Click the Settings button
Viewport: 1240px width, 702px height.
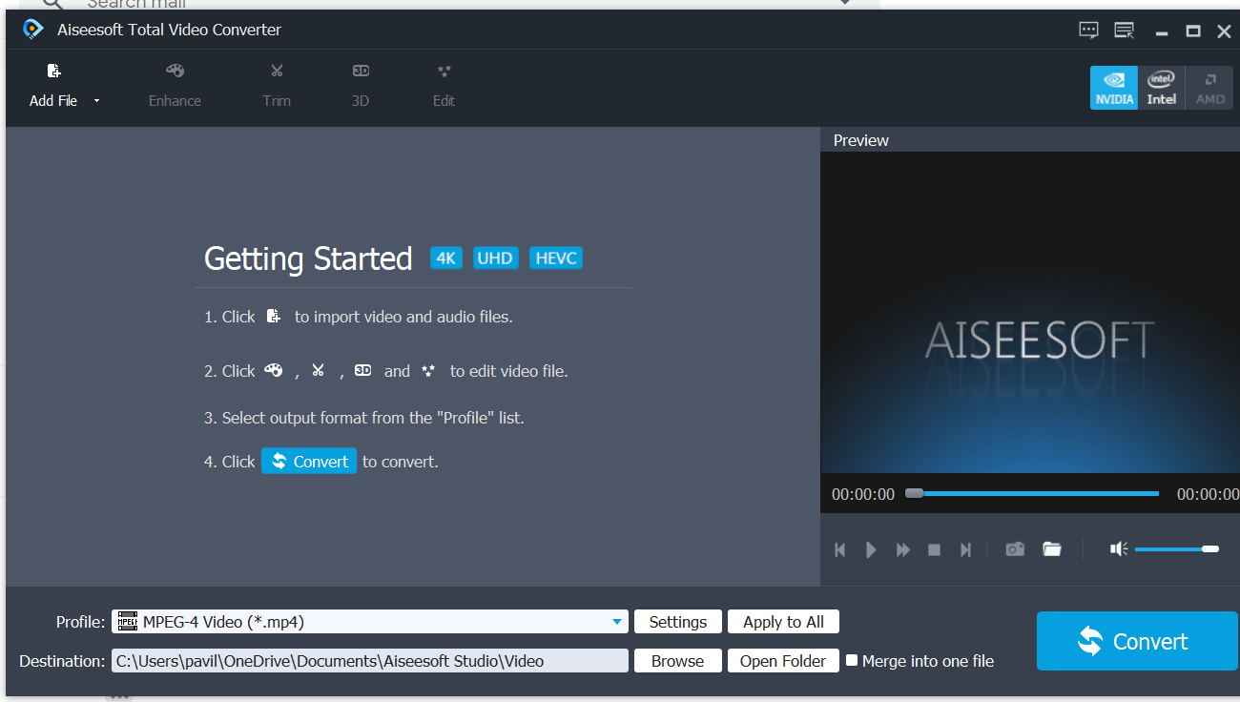pyautogui.click(x=678, y=622)
